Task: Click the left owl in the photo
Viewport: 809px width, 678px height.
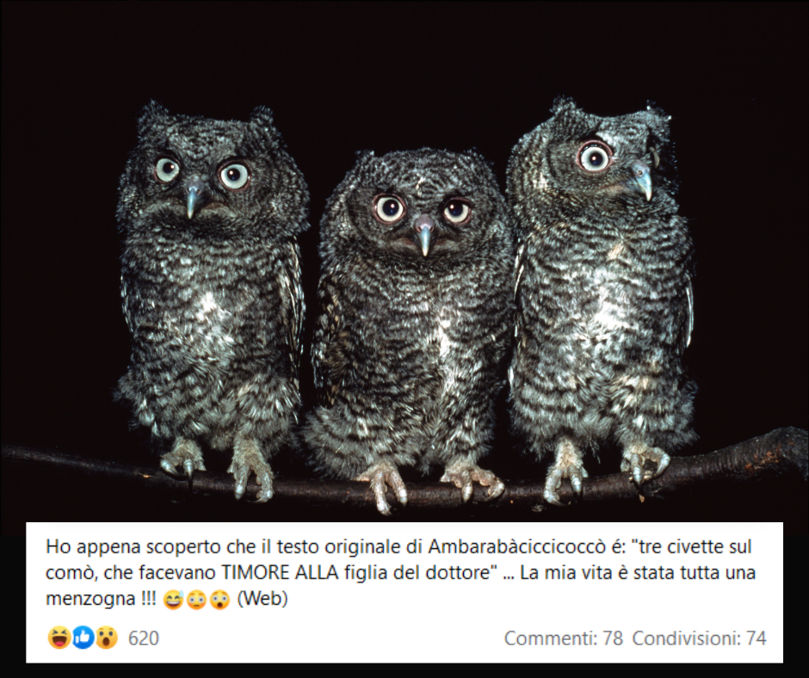Action: pos(212,299)
